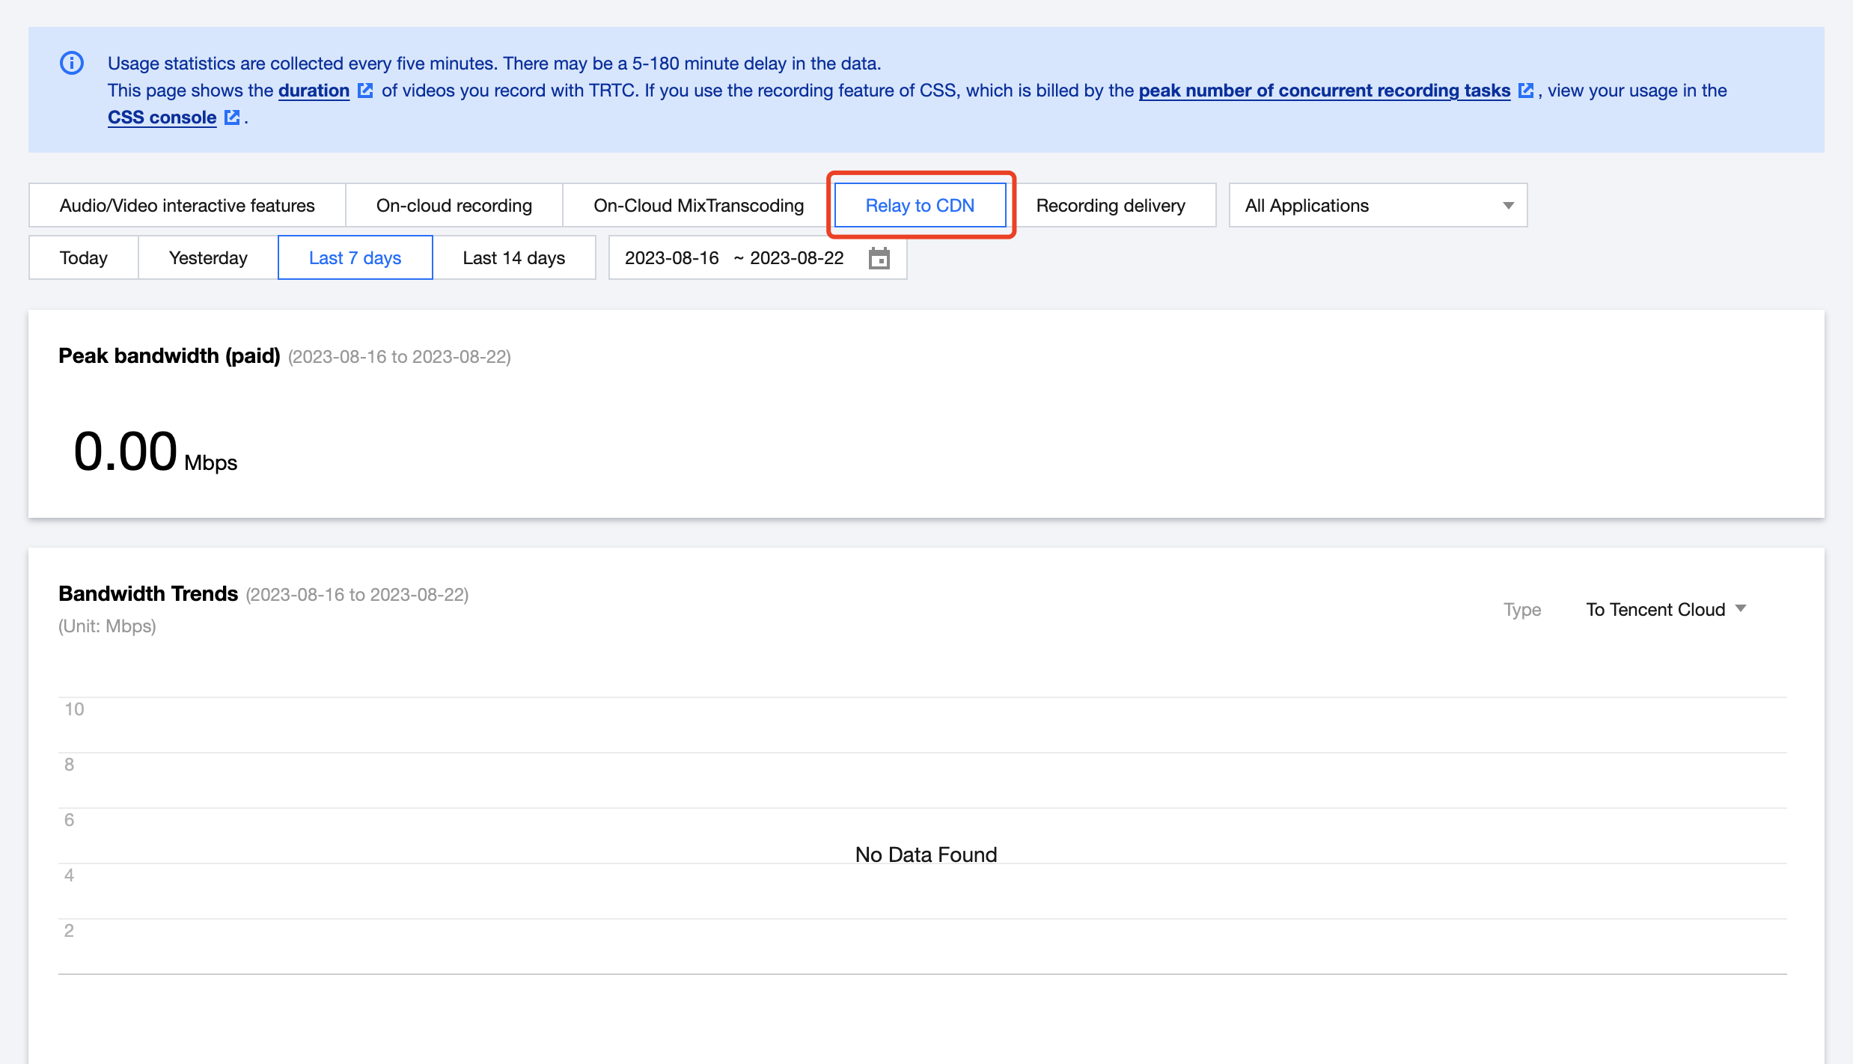Image resolution: width=1853 pixels, height=1064 pixels.
Task: Choose the Last 14 days range
Action: [x=513, y=258]
